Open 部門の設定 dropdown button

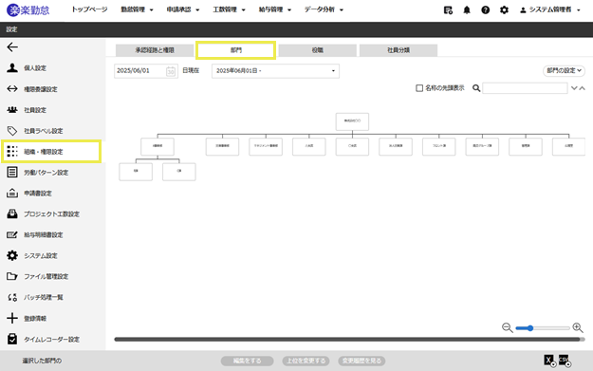point(564,71)
